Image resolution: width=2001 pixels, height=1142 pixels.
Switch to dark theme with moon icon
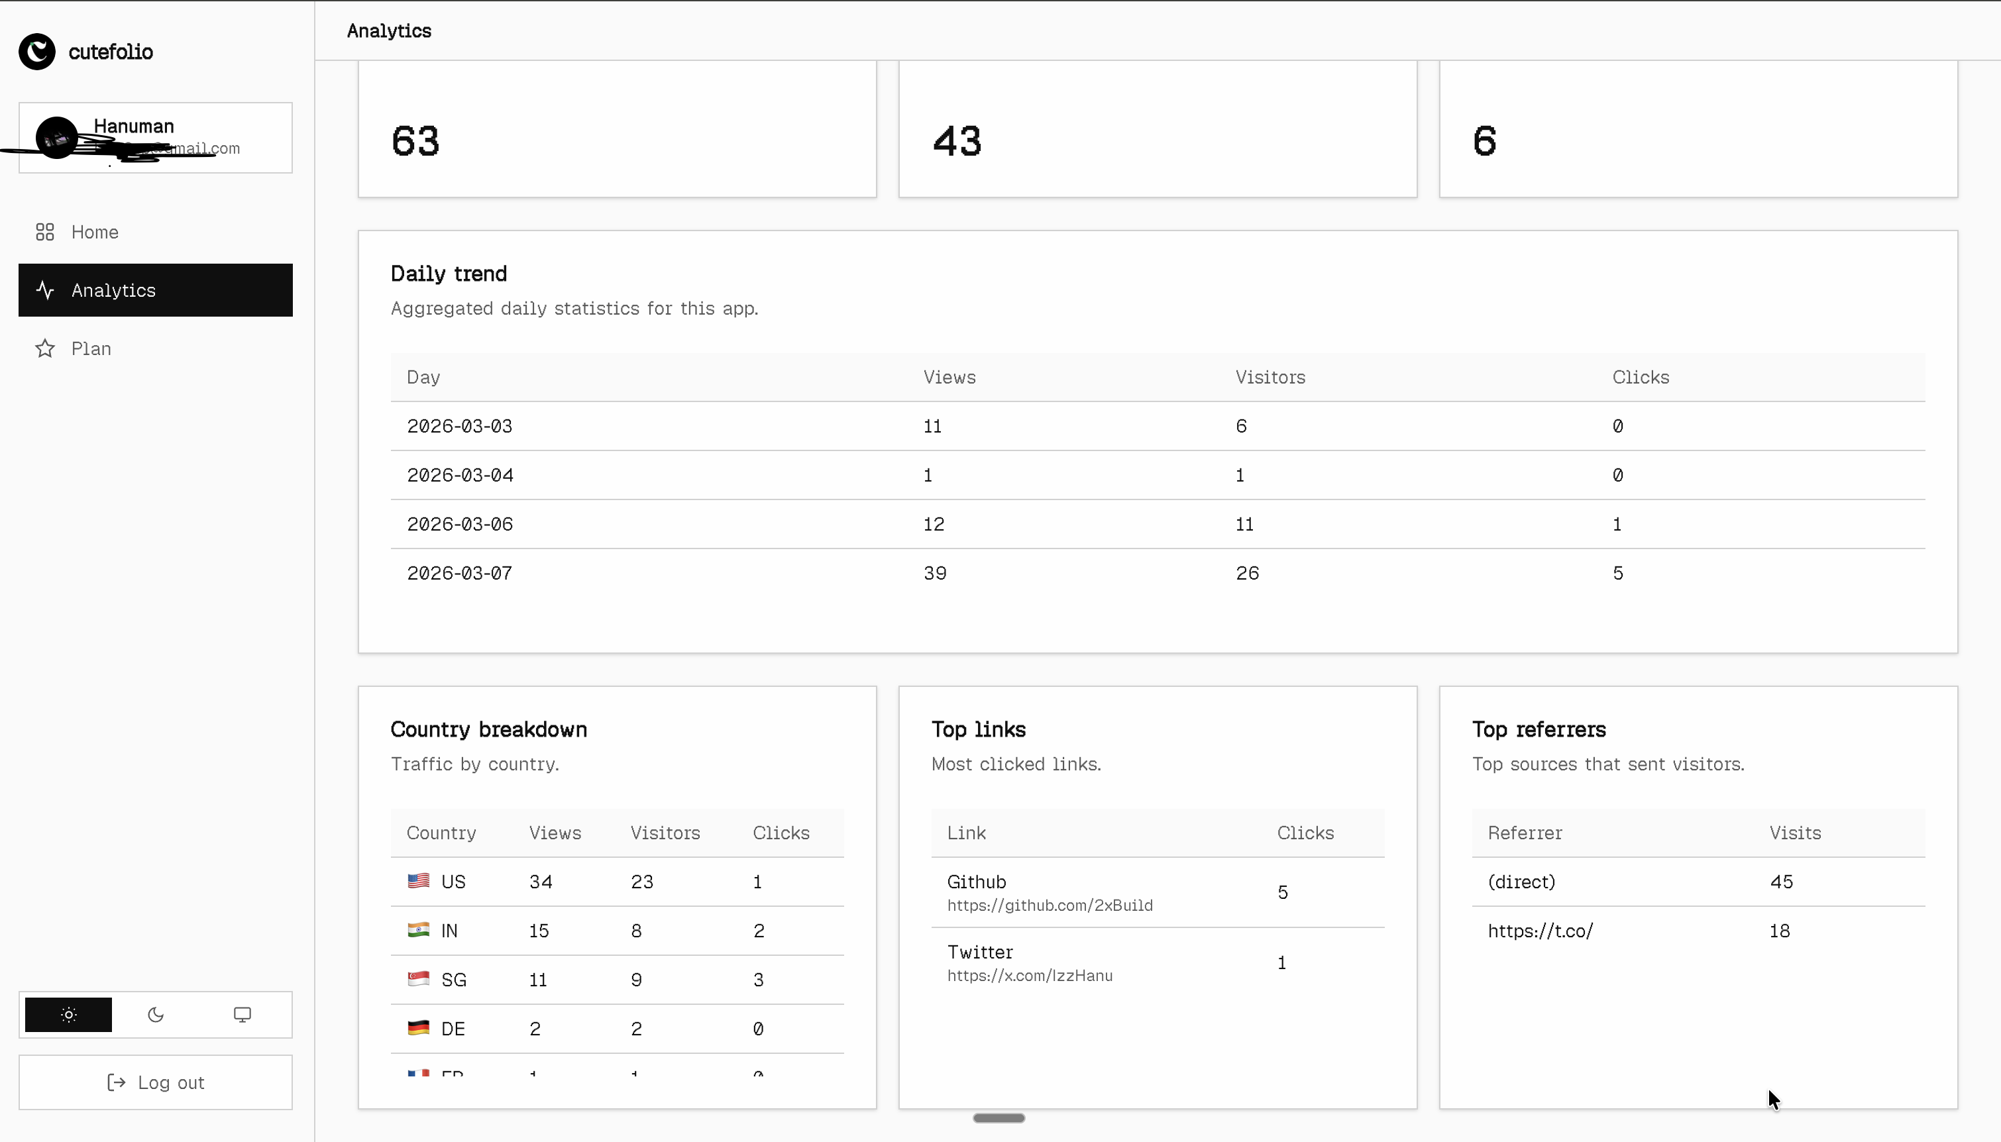(155, 1015)
